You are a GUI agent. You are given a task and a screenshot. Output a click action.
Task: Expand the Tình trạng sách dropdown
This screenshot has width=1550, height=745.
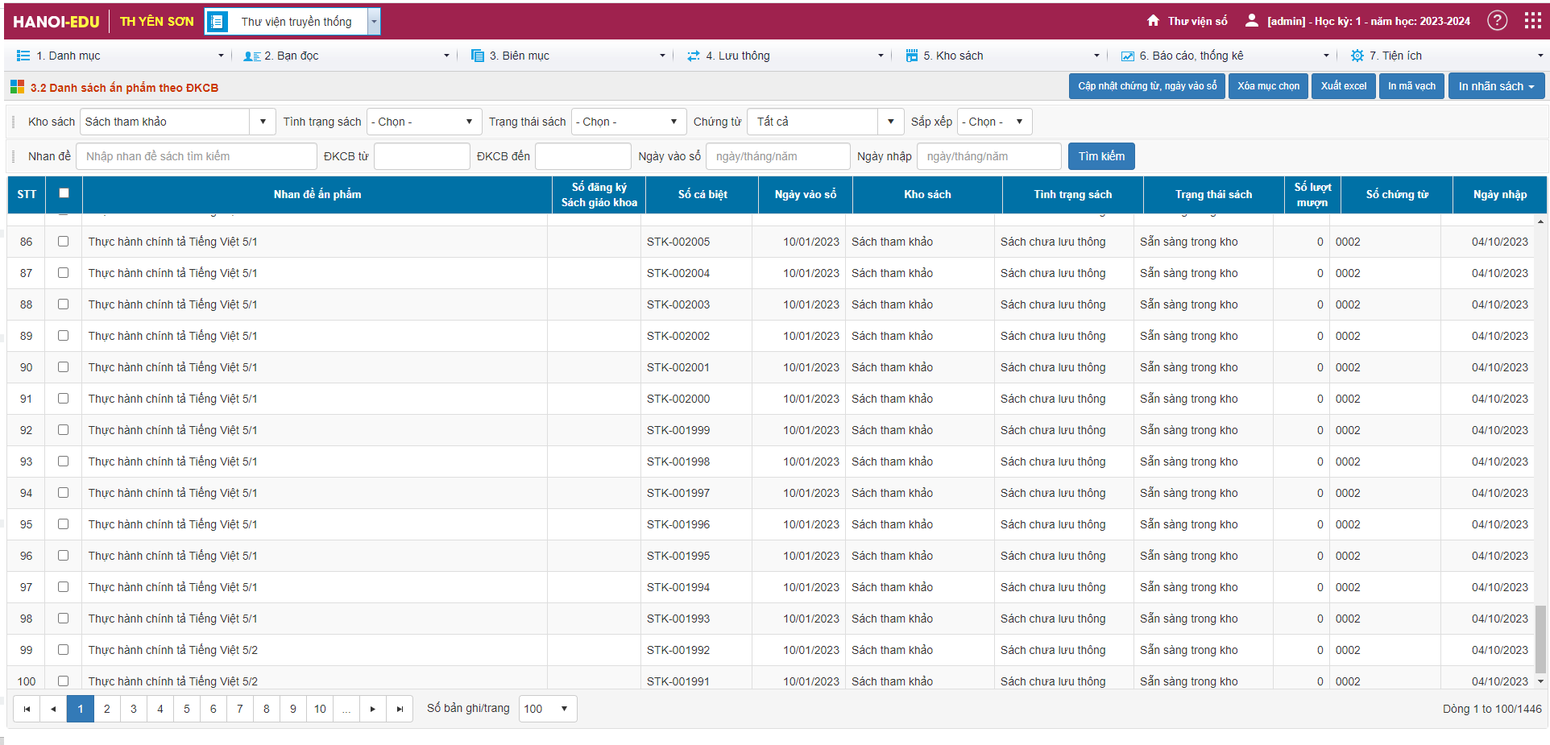(424, 122)
